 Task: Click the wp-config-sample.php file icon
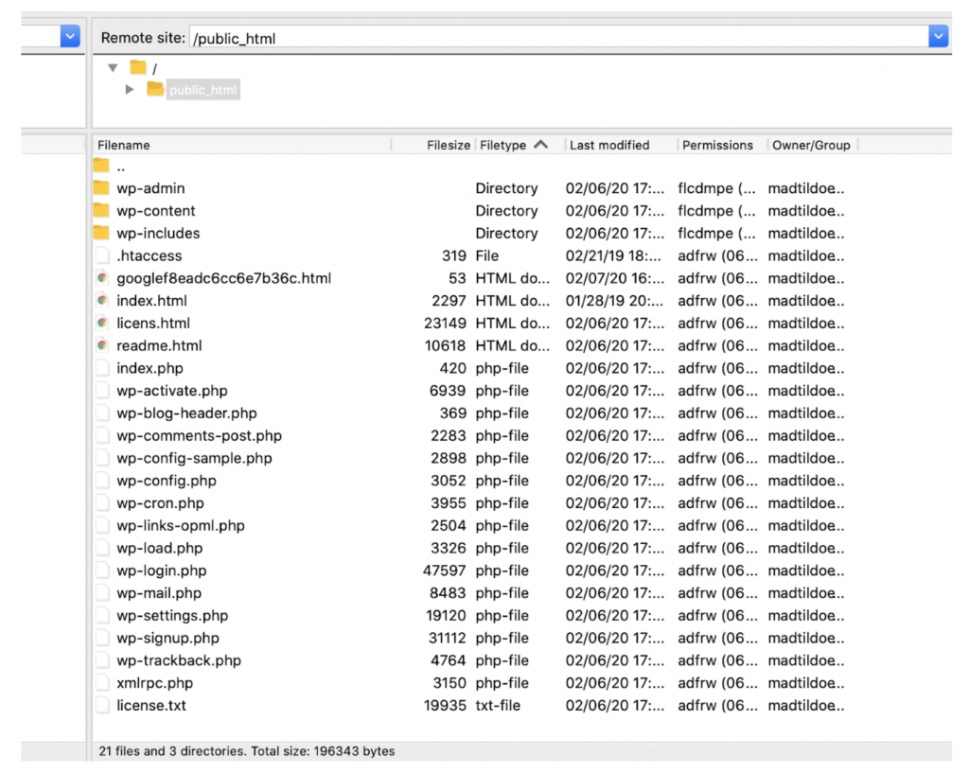click(102, 458)
